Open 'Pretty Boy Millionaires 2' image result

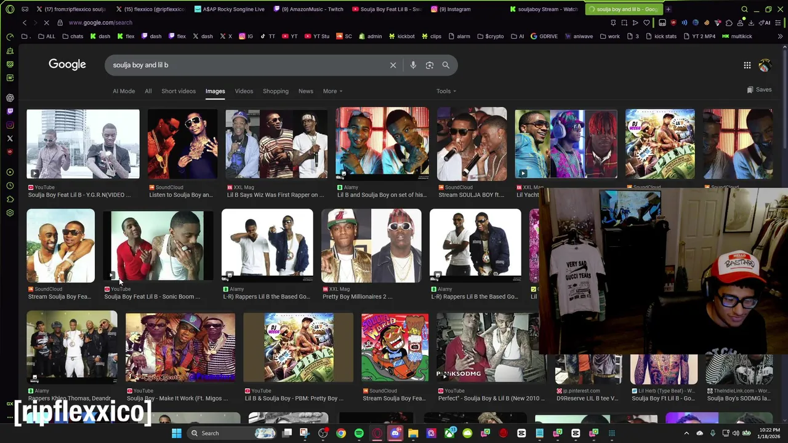[x=371, y=246]
